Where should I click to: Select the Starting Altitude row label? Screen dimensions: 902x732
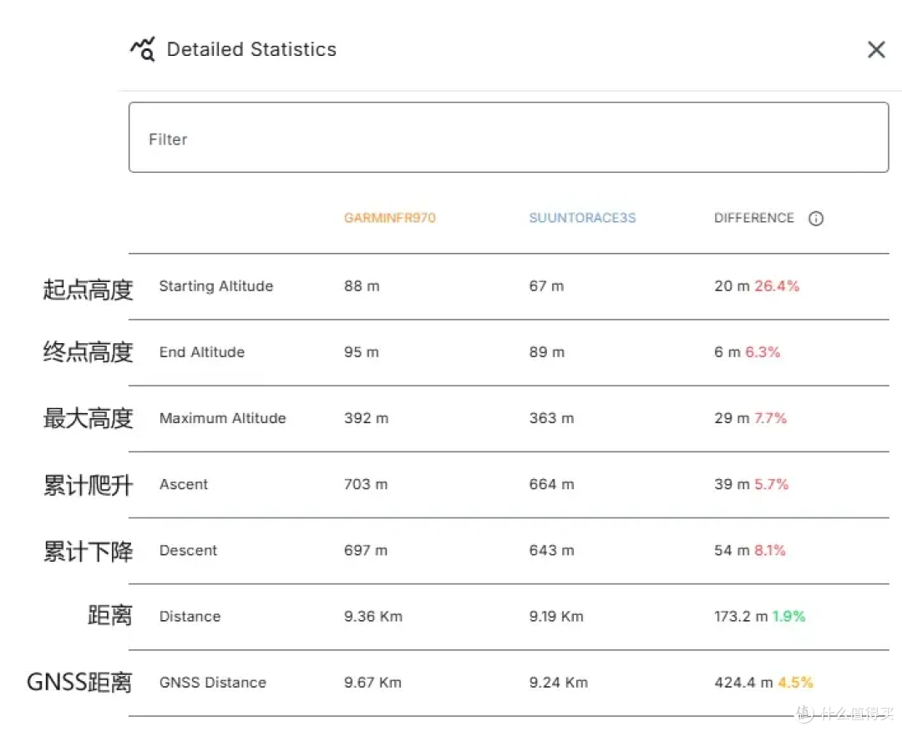[215, 285]
